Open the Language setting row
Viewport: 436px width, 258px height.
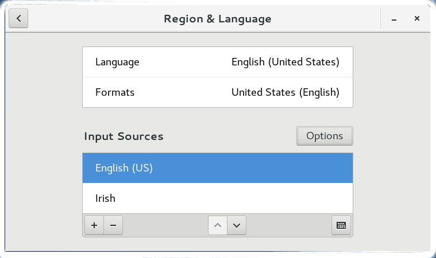click(x=217, y=62)
